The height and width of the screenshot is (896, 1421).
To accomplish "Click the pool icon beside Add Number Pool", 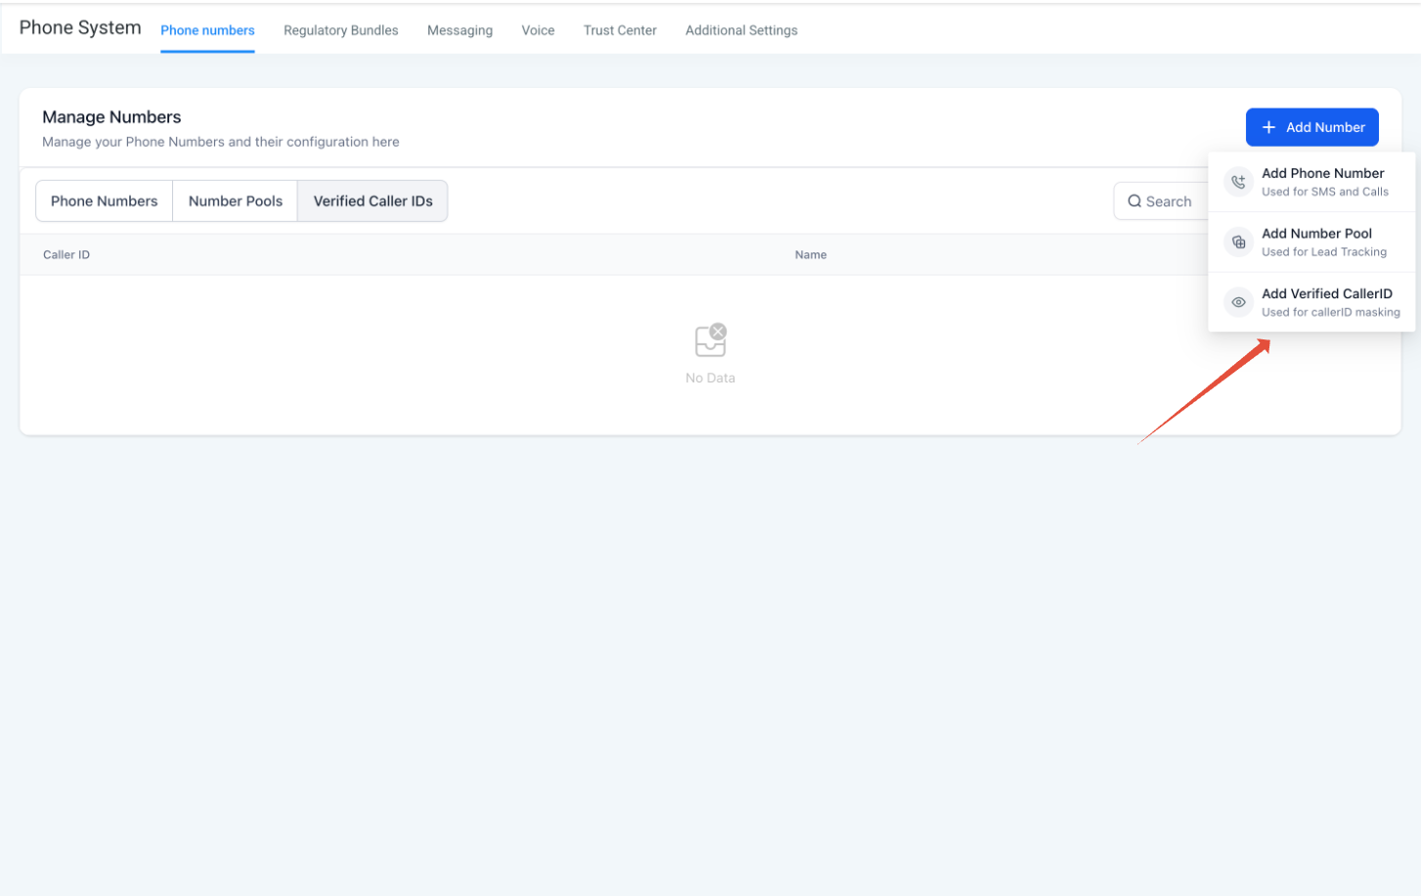I will pyautogui.click(x=1238, y=243).
